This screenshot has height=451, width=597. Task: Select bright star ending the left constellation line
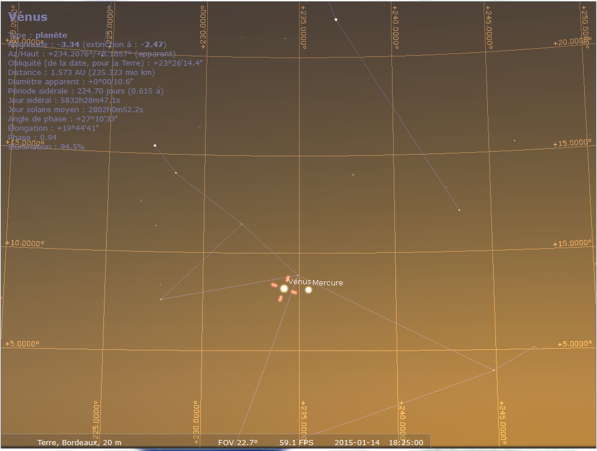(x=155, y=145)
